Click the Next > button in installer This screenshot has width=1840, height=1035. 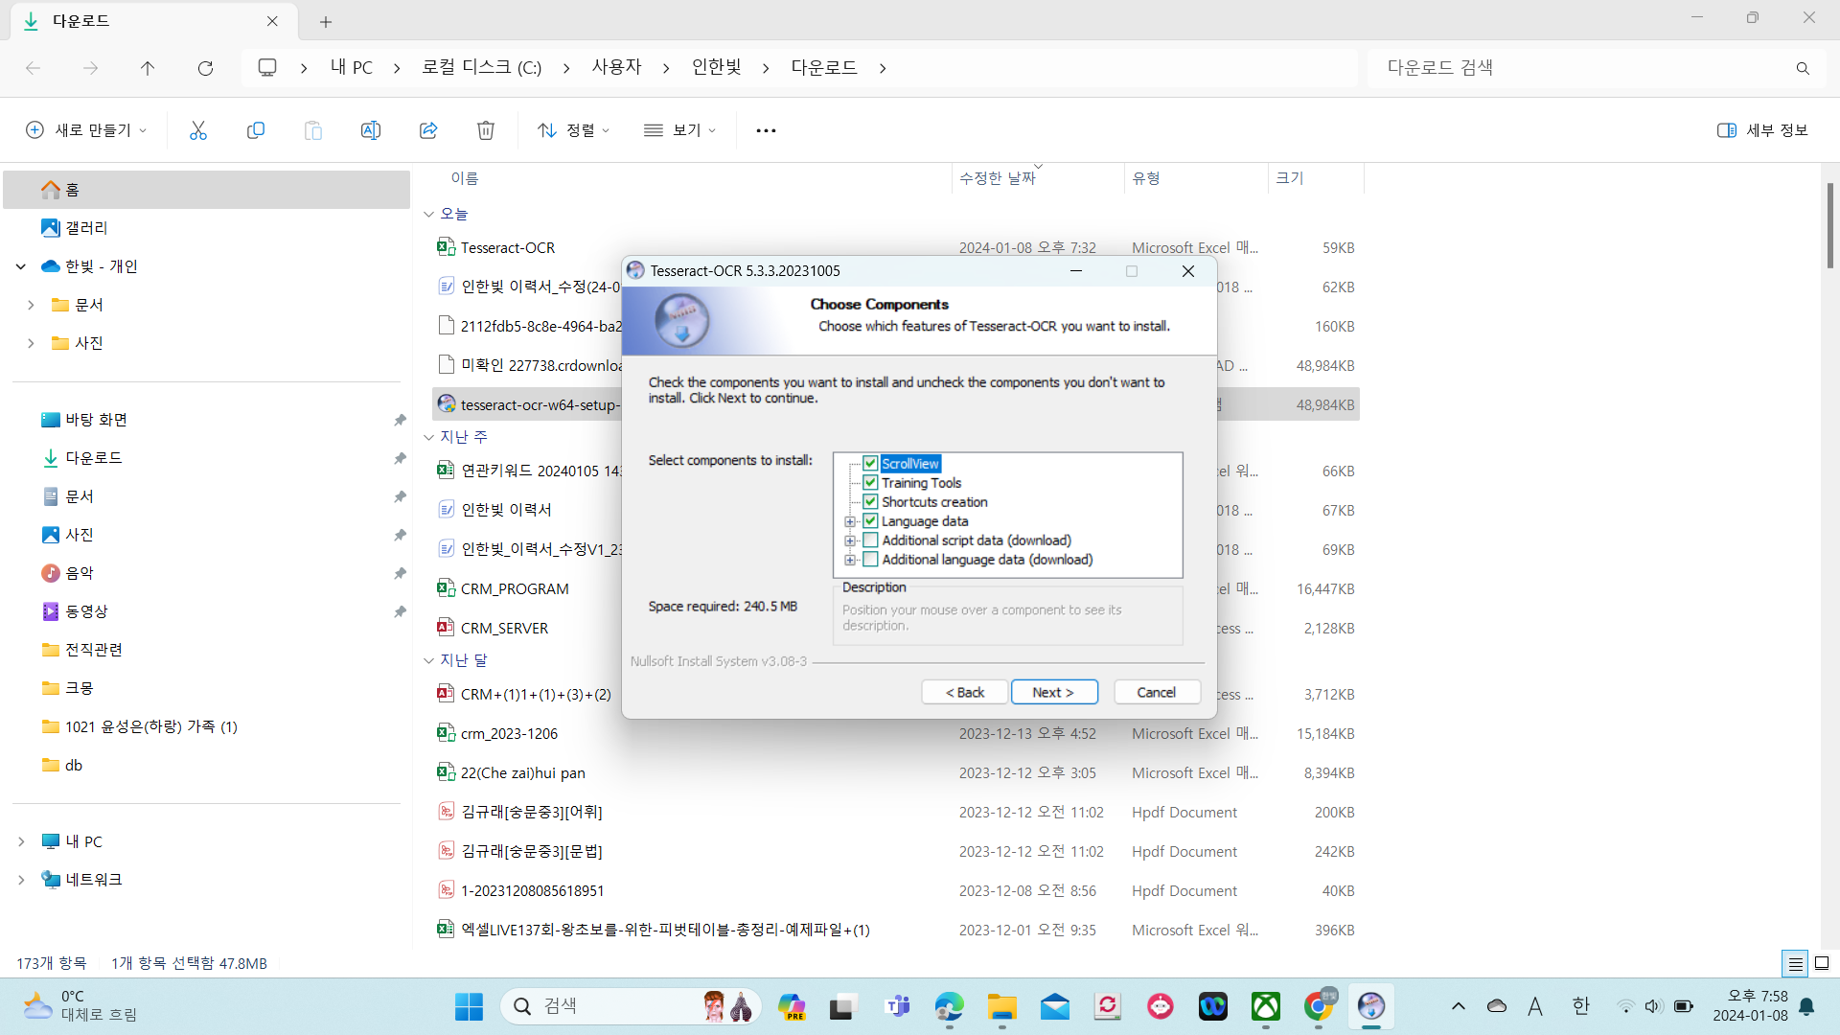[x=1053, y=692]
